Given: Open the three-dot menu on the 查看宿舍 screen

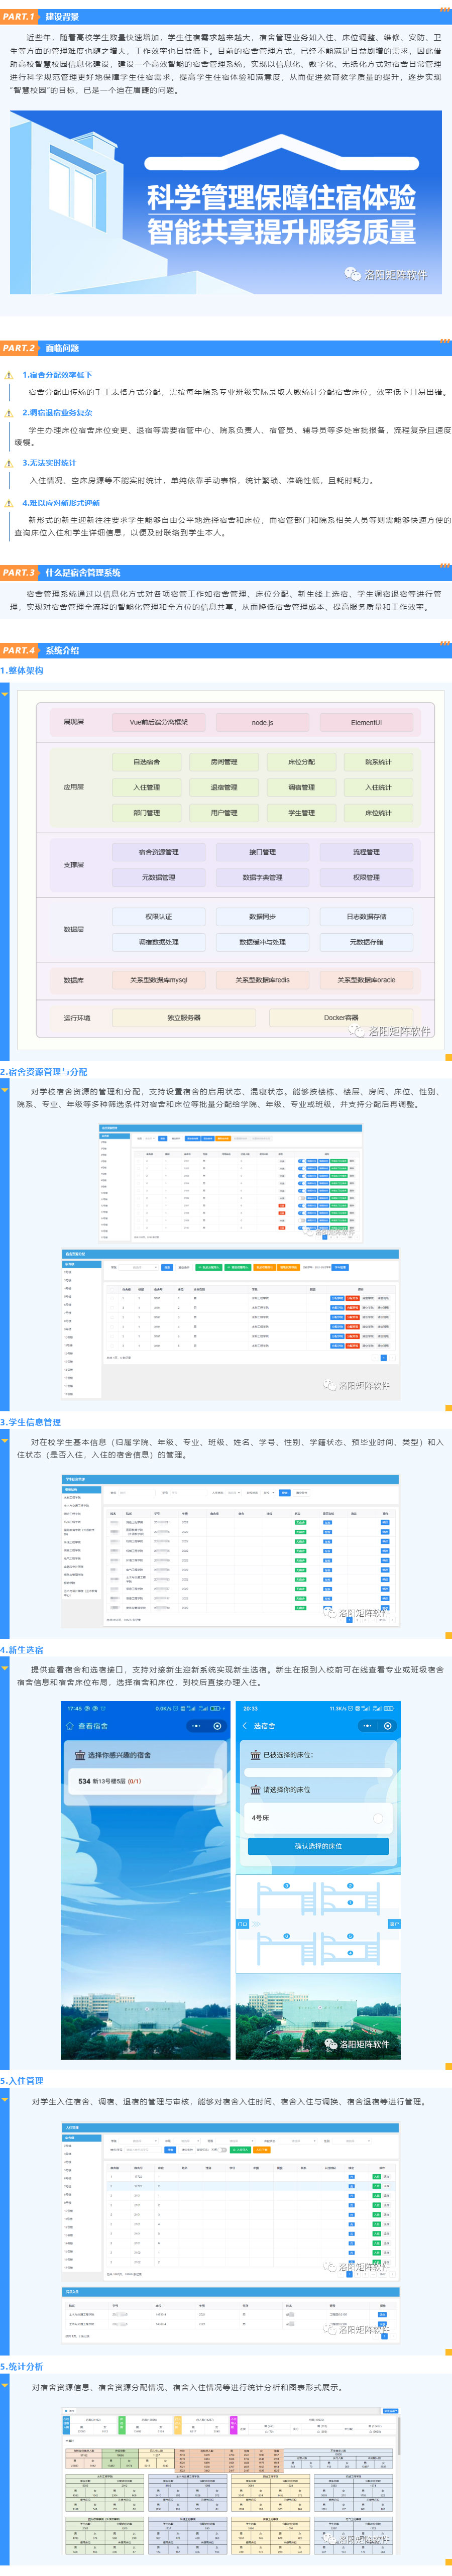Looking at the screenshot, I should pos(197,1725).
